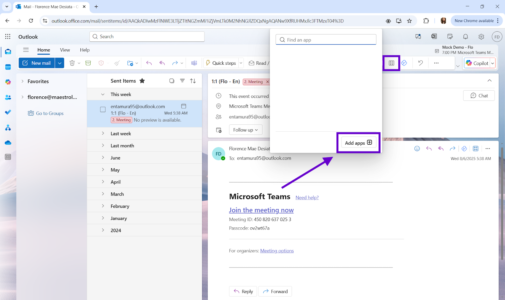Click the Forward button at bottom
This screenshot has height=300, width=505.
tap(275, 291)
